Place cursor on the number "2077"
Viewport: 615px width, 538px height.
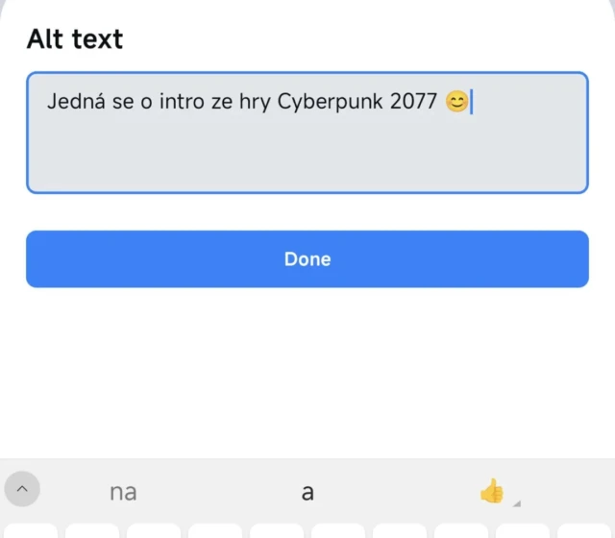pyautogui.click(x=414, y=101)
